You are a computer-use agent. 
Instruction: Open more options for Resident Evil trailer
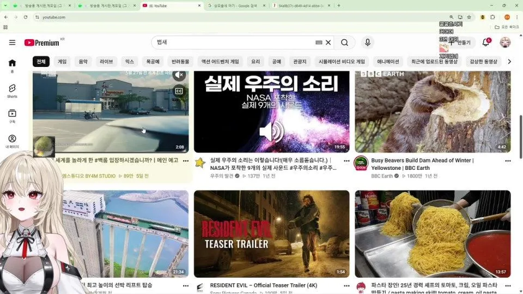tap(346, 286)
